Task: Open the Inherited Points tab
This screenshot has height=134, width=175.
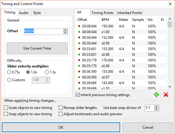Action: 129,13
